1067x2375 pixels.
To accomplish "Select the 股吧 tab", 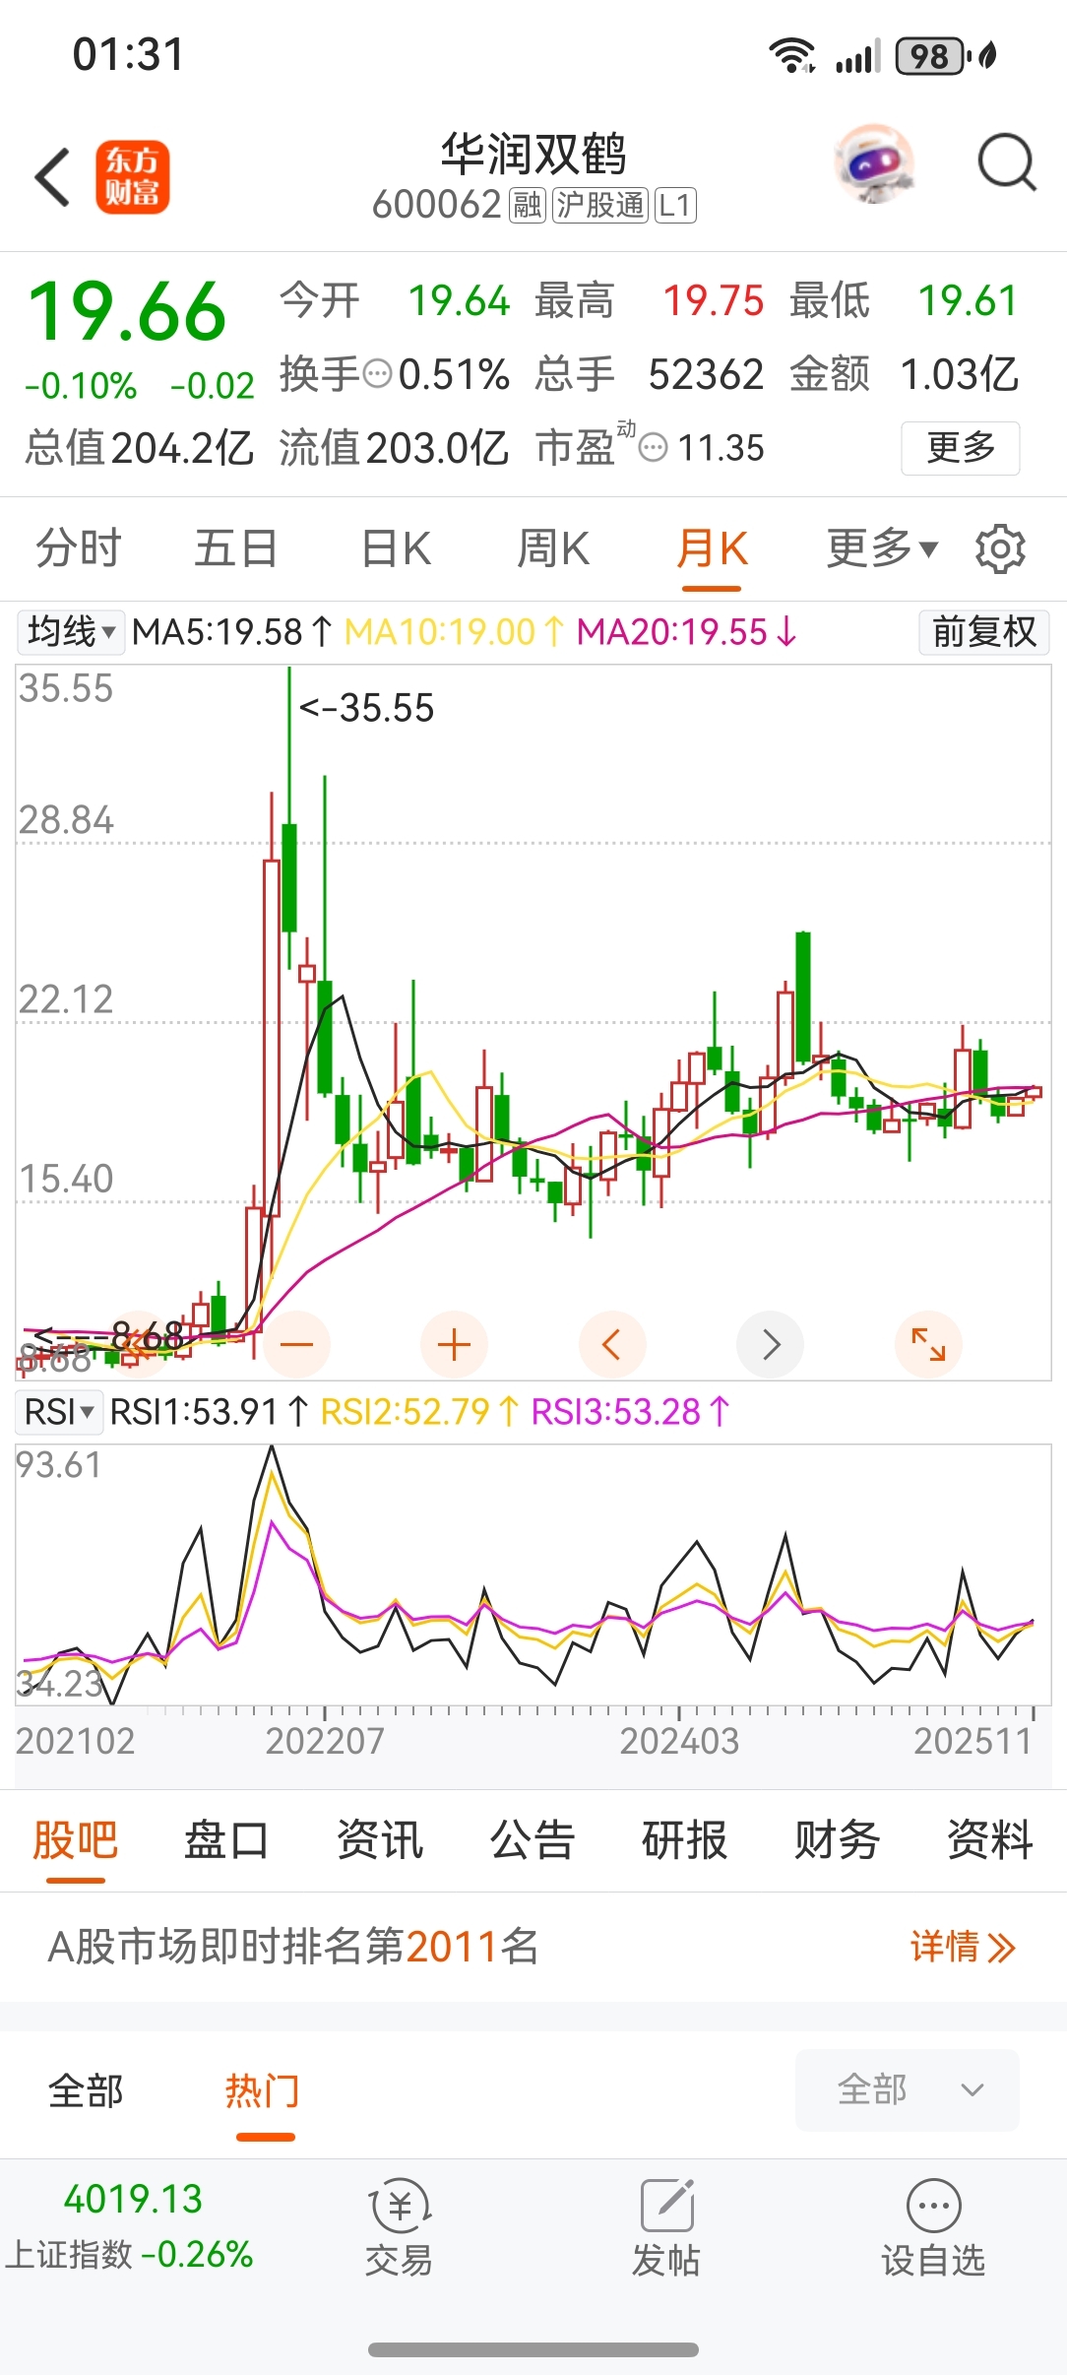I will coord(76,1839).
